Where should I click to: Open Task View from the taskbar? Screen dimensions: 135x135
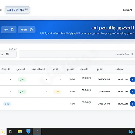point(11,131)
